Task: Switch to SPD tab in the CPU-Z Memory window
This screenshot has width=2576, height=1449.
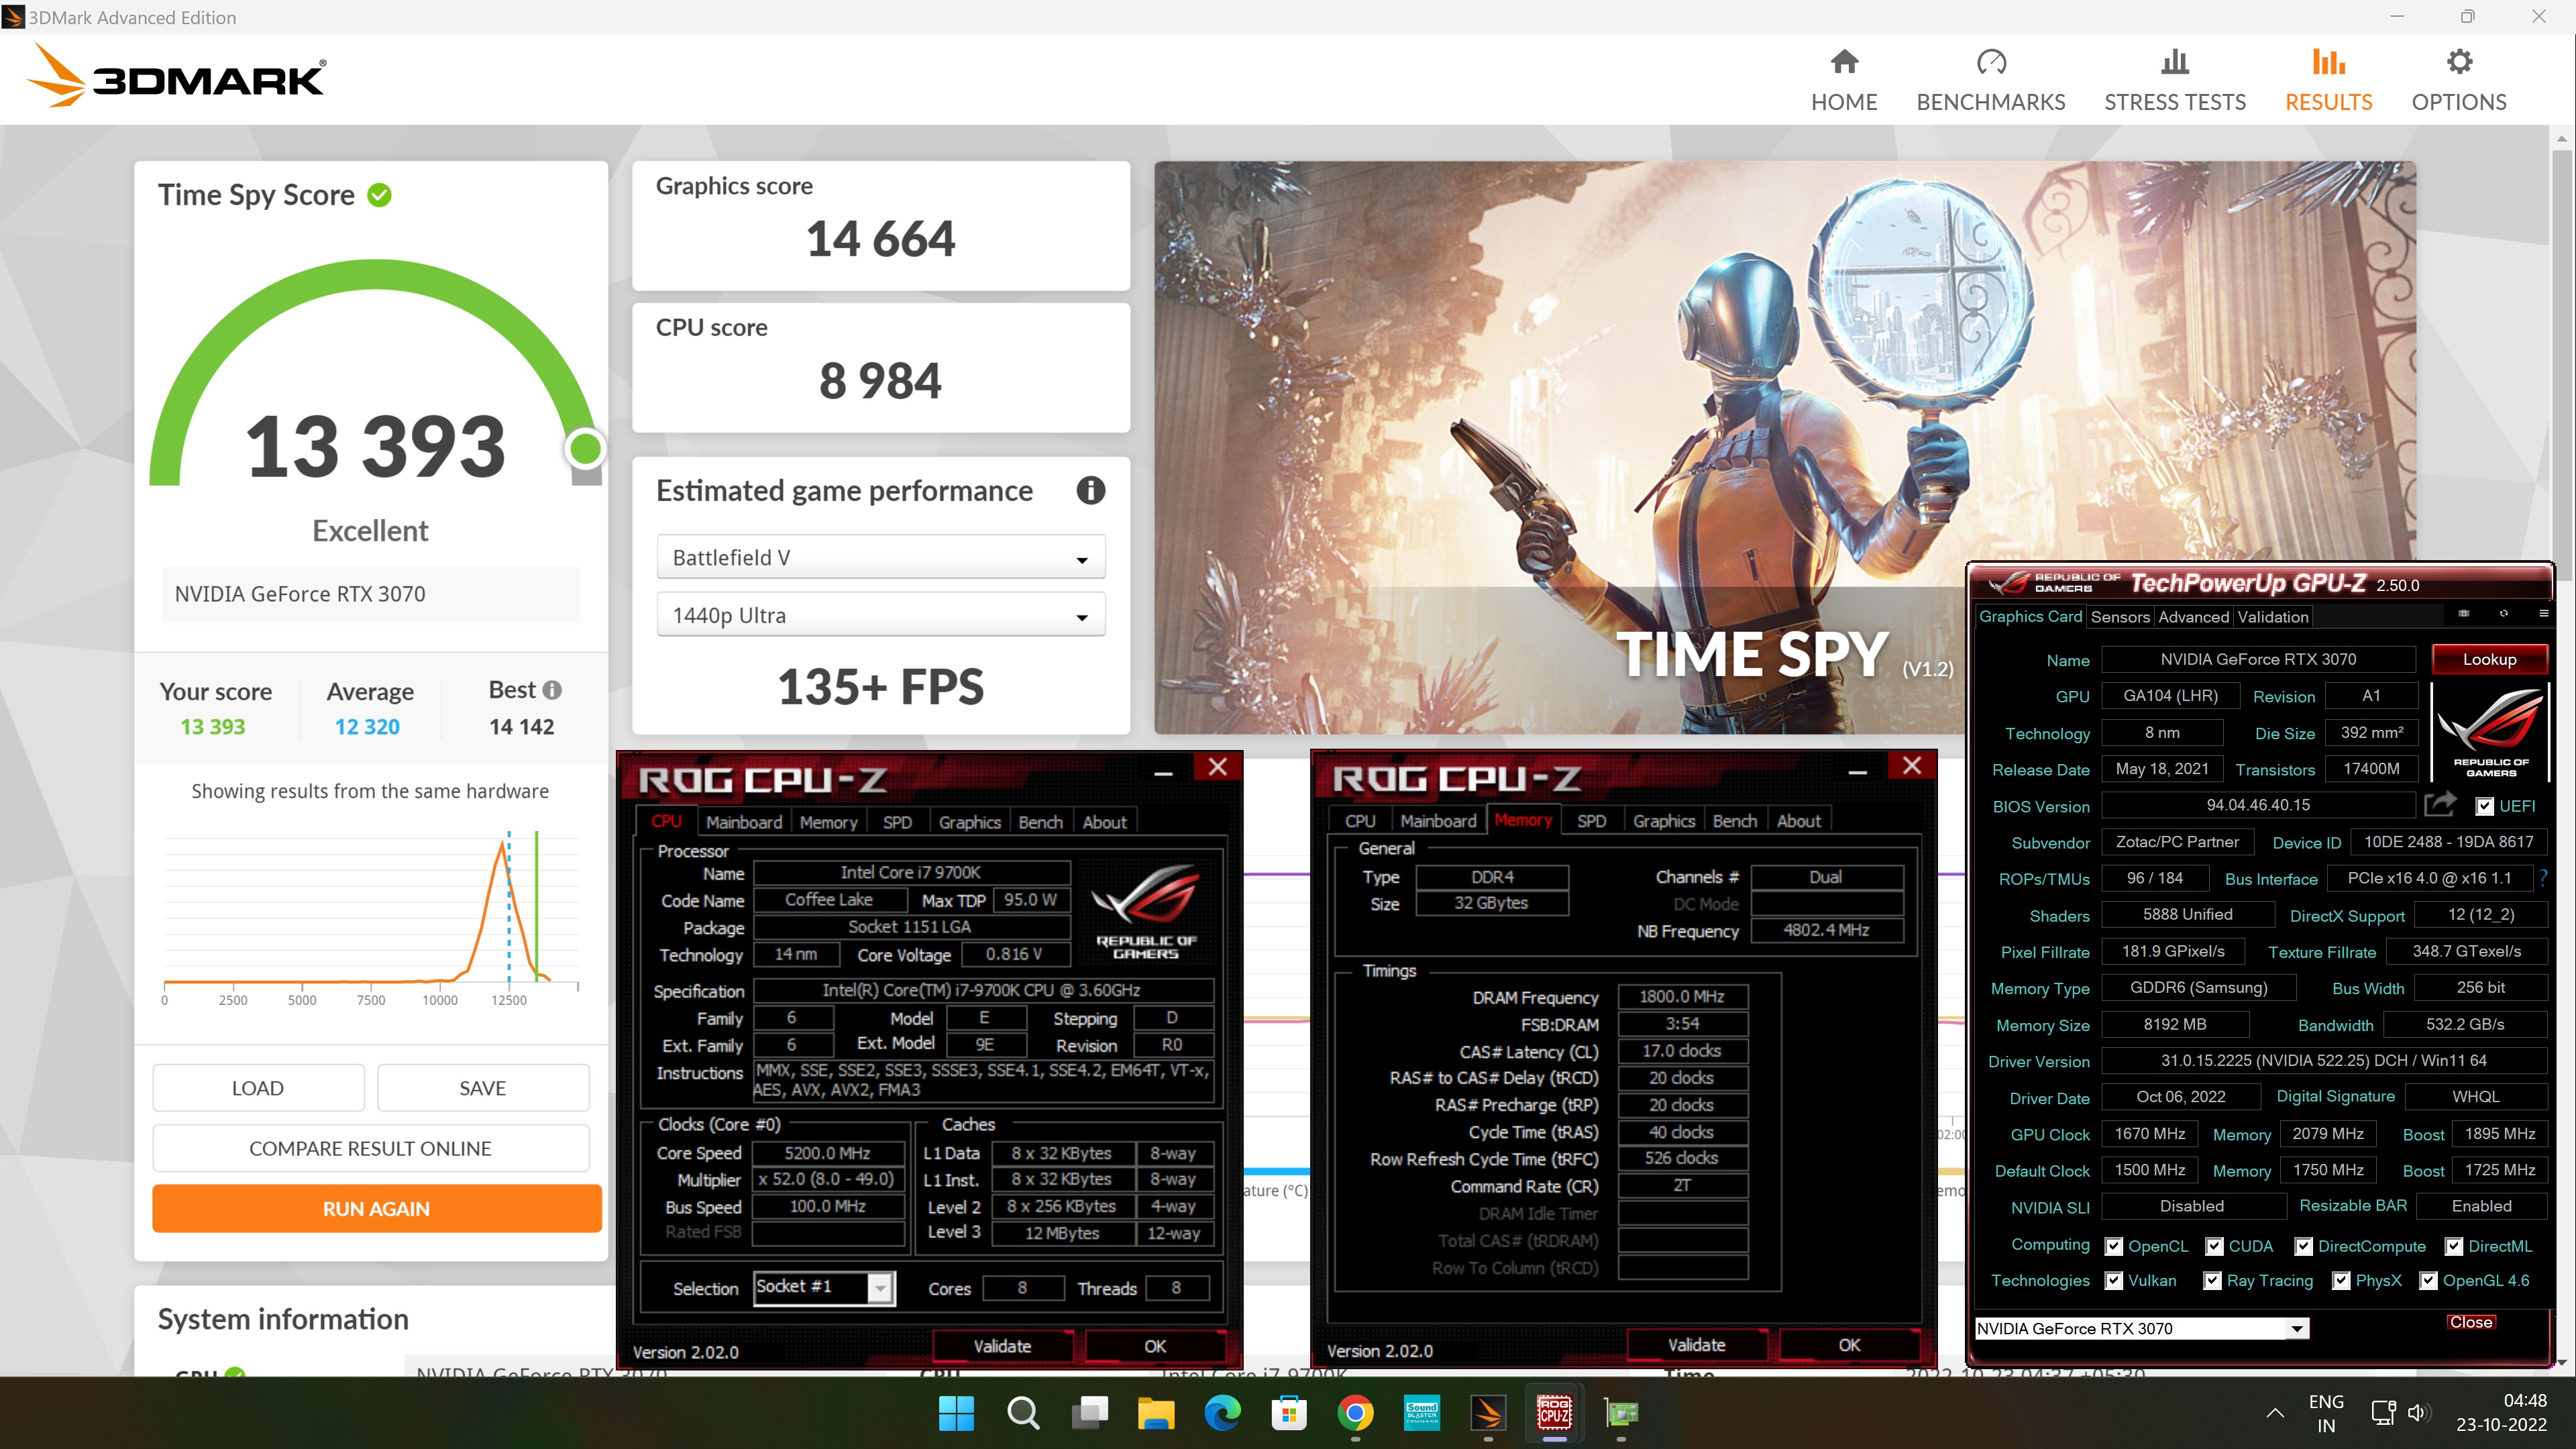Action: coord(1591,821)
